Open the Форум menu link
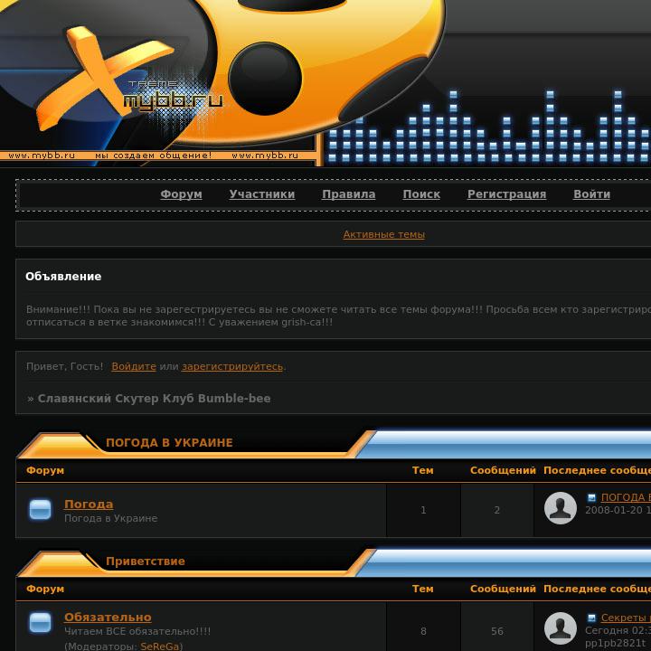The image size is (651, 651). coord(181,193)
